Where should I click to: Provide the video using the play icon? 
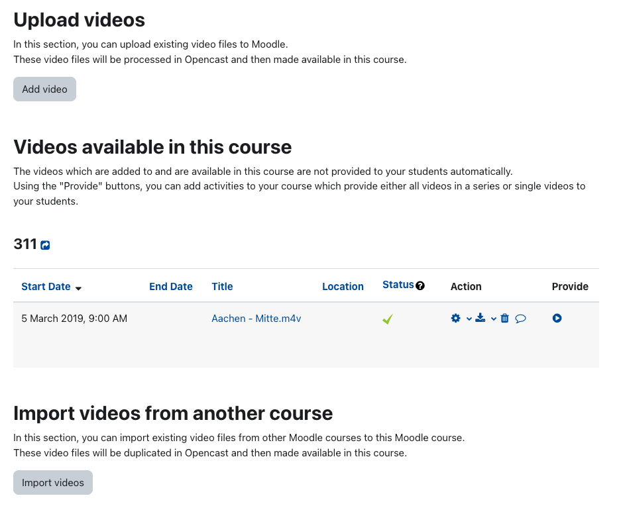pyautogui.click(x=557, y=318)
